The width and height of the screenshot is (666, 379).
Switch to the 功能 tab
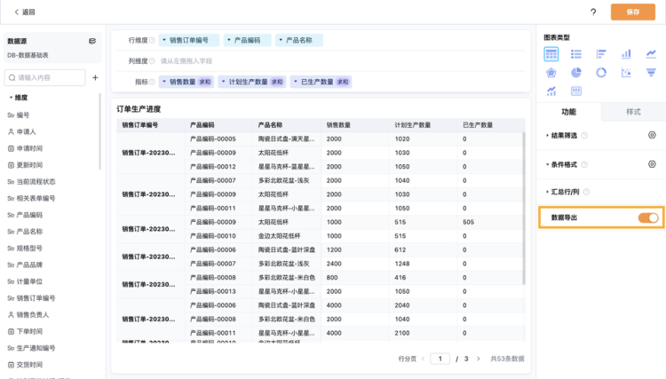[x=568, y=112]
